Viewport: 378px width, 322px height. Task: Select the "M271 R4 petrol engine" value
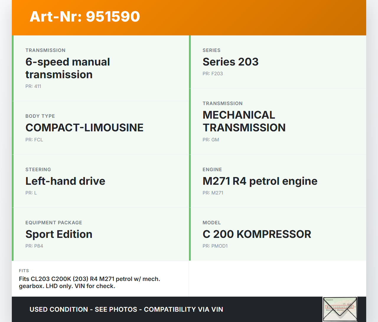pos(260,181)
